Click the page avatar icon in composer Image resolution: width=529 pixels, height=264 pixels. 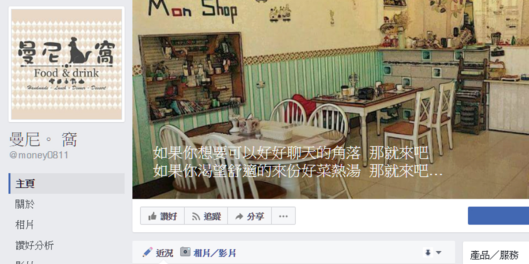coord(428,253)
